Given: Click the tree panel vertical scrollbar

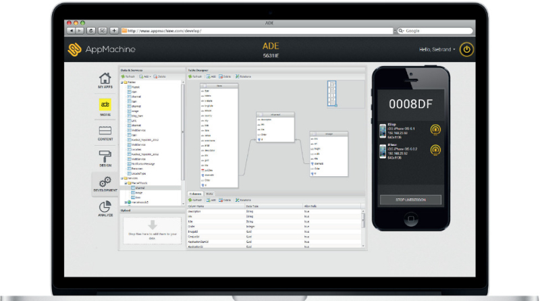Looking at the screenshot, I should 183,132.
